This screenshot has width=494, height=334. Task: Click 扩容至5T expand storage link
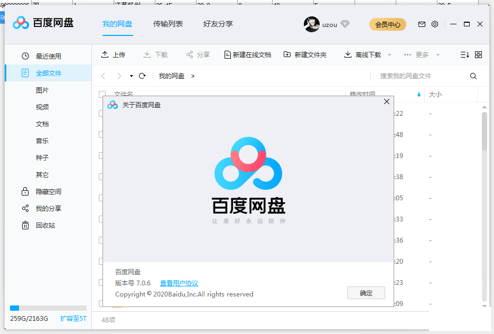(x=73, y=319)
